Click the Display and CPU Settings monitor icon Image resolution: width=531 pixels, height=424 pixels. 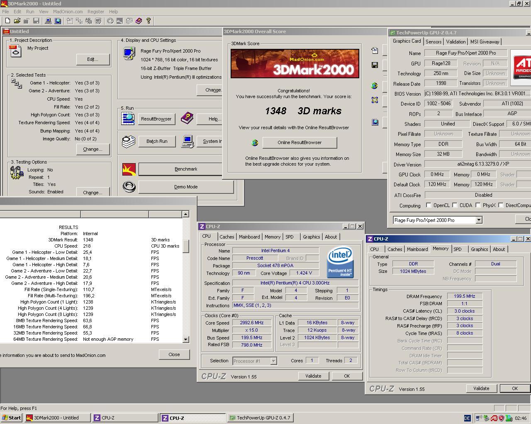[129, 53]
